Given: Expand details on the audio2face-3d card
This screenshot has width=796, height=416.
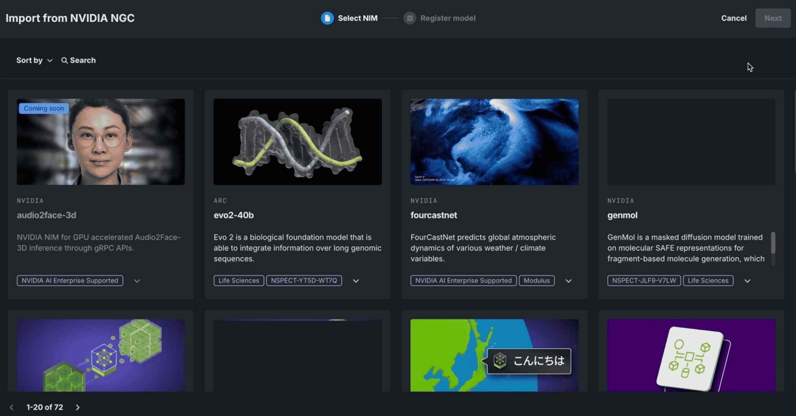Looking at the screenshot, I should point(137,281).
